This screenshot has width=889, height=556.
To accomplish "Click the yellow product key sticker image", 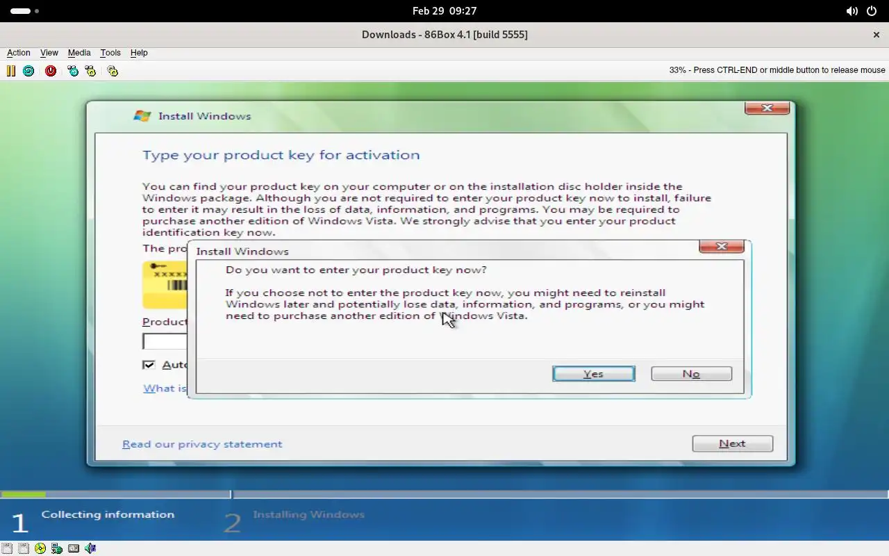I will 165,284.
